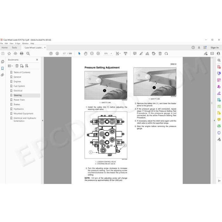
Task: Switch to the Home tab
Action: click(4, 48)
